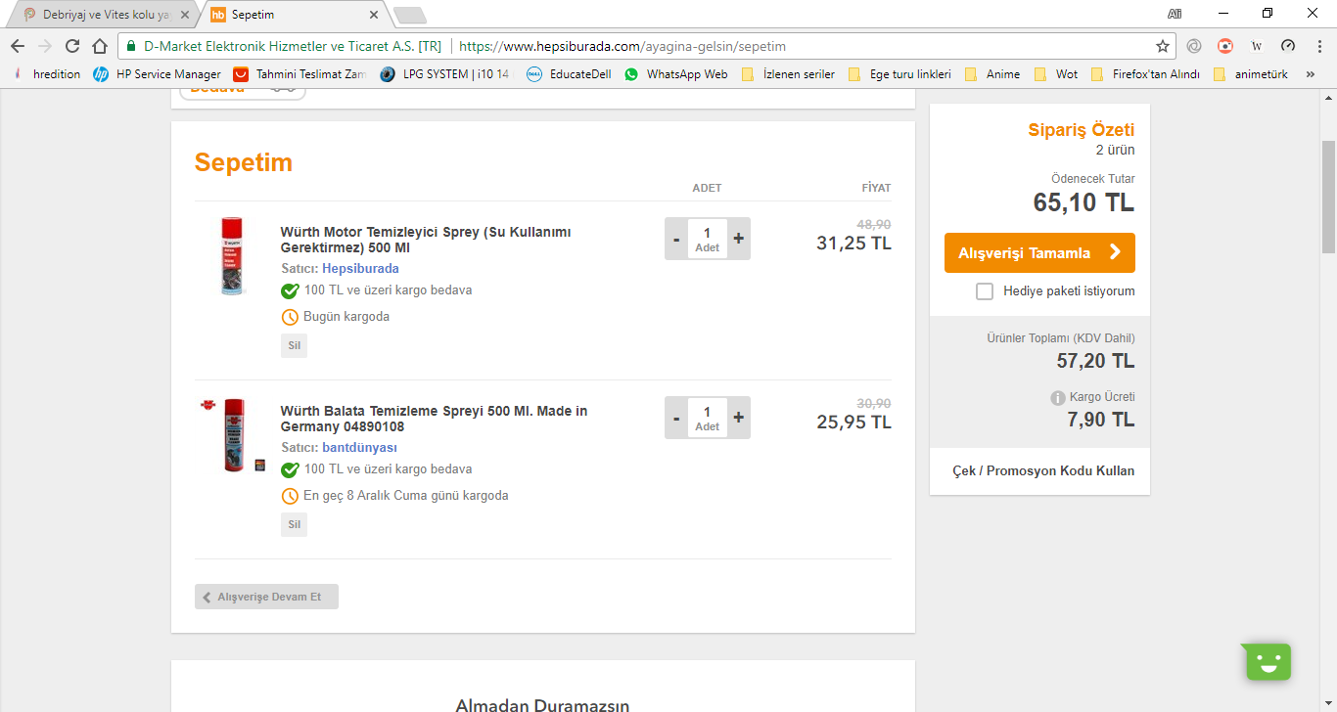
Task: Close the Sepetim tab
Action: coord(374,15)
